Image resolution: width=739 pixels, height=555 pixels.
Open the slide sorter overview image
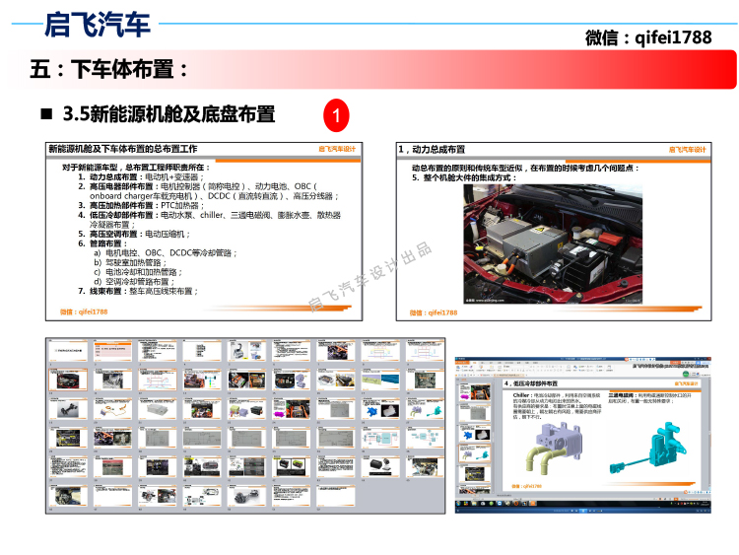pyautogui.click(x=245, y=424)
